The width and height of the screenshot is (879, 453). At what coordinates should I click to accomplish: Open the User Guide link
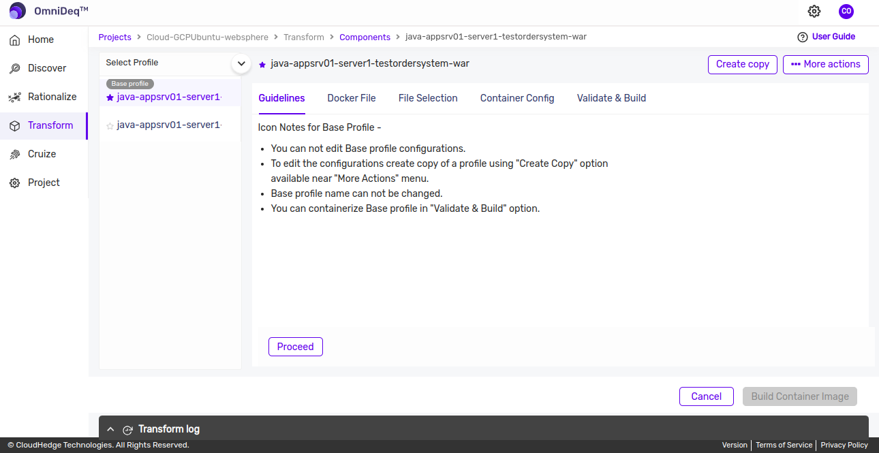[826, 37]
